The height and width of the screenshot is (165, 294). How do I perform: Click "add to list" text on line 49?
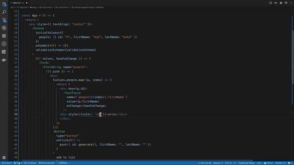(66, 157)
